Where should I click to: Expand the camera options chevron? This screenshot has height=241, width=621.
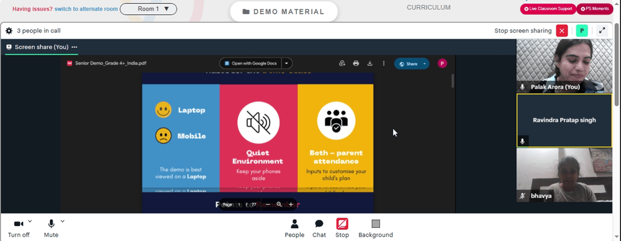click(30, 221)
